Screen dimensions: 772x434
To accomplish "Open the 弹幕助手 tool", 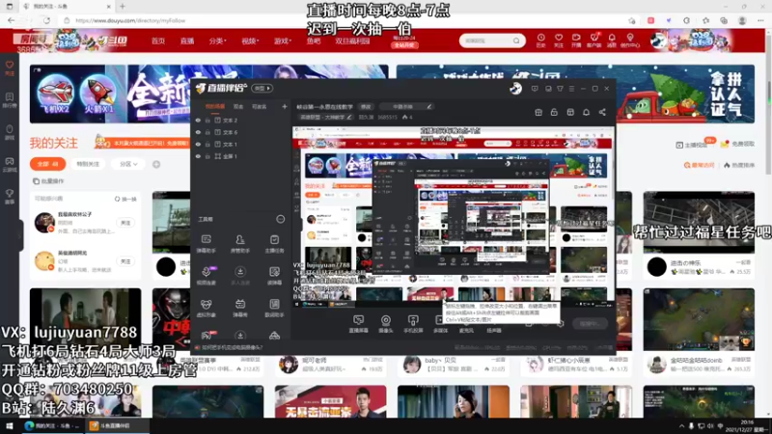I will click(x=206, y=243).
